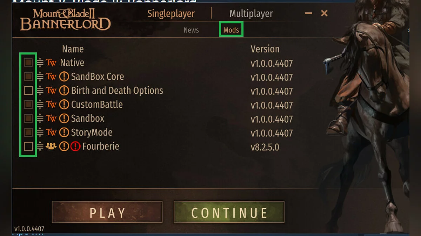This screenshot has height=236, width=421.
Task: Click the orange warning icon next to SandBox Core
Action: (64, 77)
